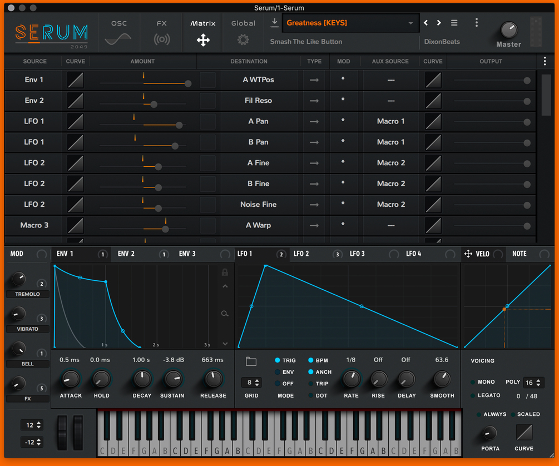Viewport: 559px width, 466px height.
Task: Toggle the A WTPos modulation type arrow
Action: 314,80
